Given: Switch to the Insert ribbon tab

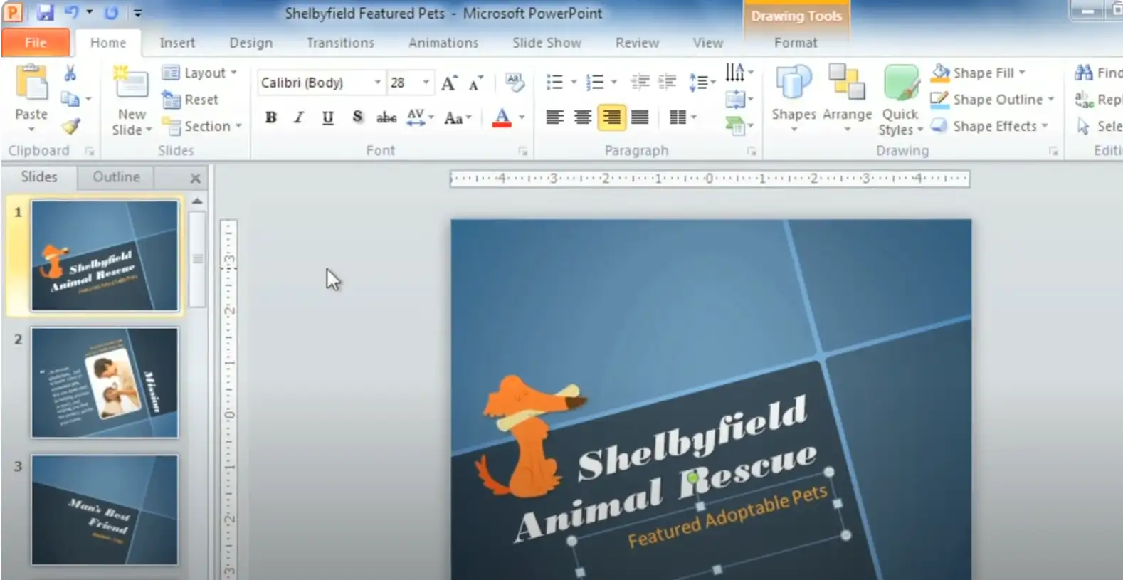Looking at the screenshot, I should click(177, 43).
